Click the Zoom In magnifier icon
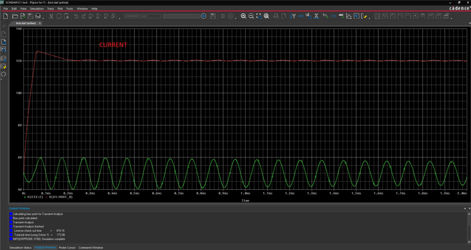The height and width of the screenshot is (250, 471). [x=243, y=16]
